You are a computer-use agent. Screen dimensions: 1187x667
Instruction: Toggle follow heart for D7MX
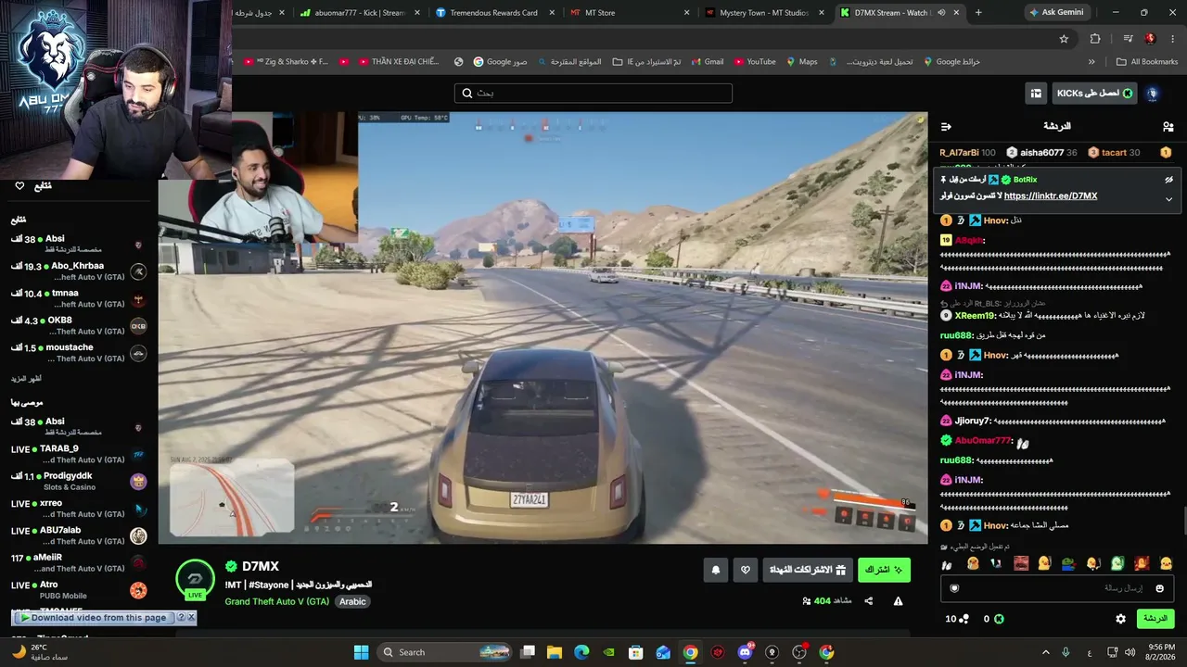(x=745, y=570)
